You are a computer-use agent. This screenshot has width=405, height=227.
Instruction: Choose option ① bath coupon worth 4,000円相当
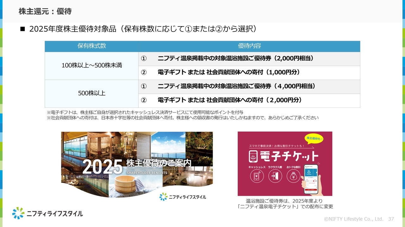pos(236,86)
